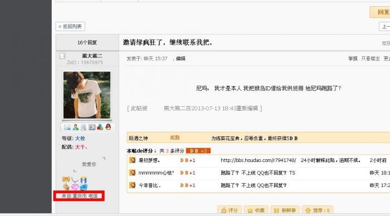This screenshot has width=390, height=216.
Task: Click the pink heart medal icon
Action: click(75, 186)
